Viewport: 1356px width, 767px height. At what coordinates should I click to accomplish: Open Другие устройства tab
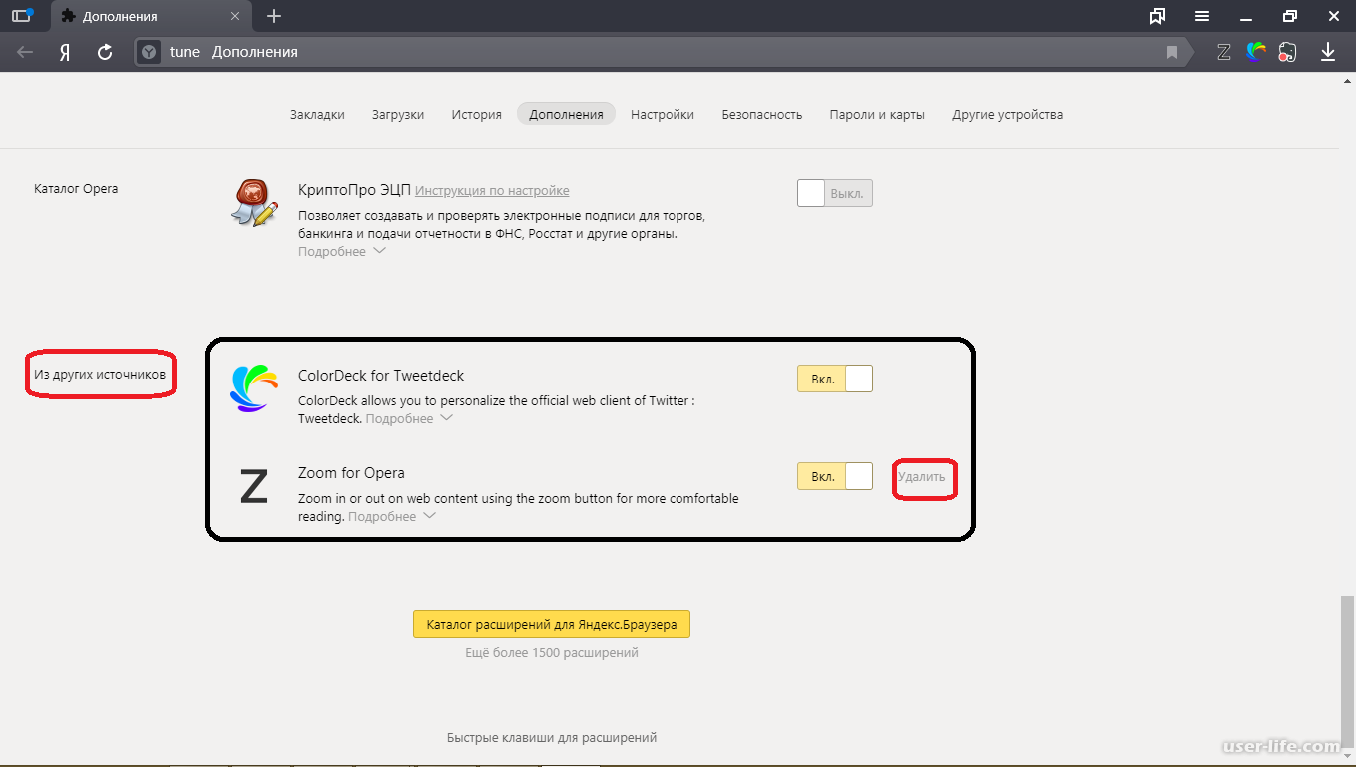(x=1007, y=114)
